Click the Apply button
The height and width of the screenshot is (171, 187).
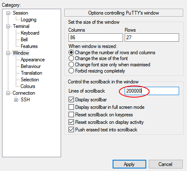coord(129,164)
